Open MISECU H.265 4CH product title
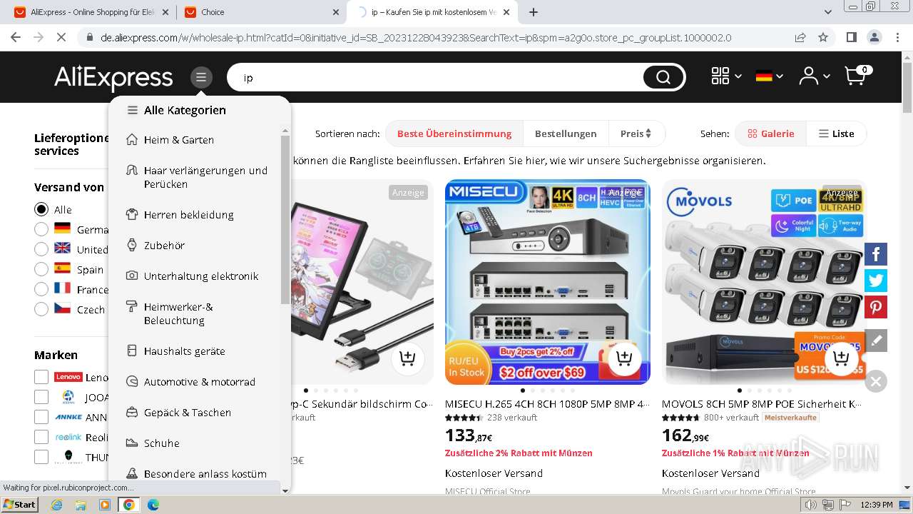 (x=547, y=404)
